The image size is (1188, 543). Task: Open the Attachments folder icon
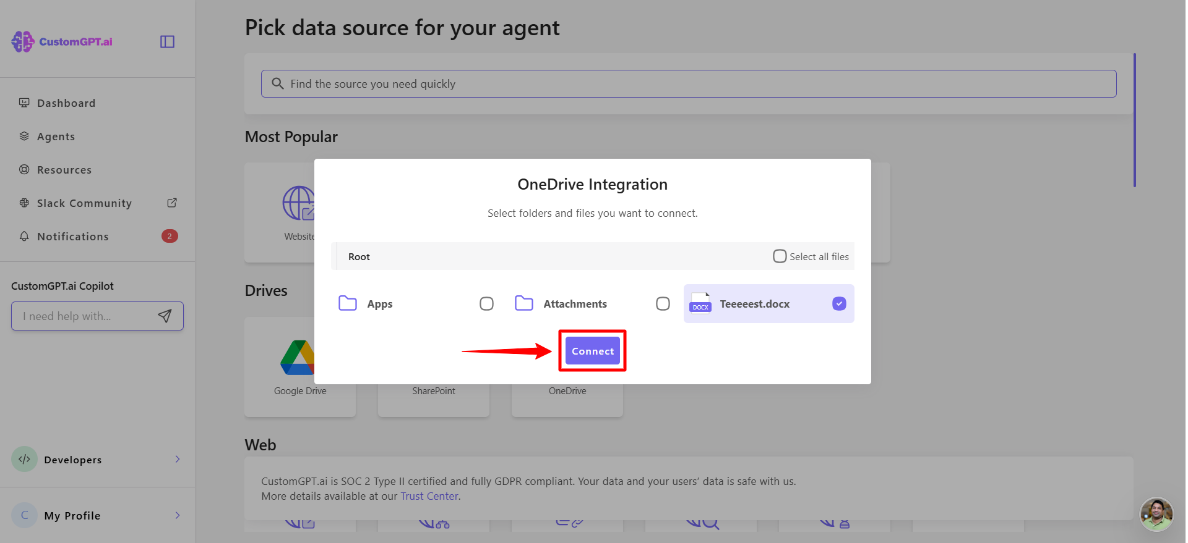pos(524,303)
